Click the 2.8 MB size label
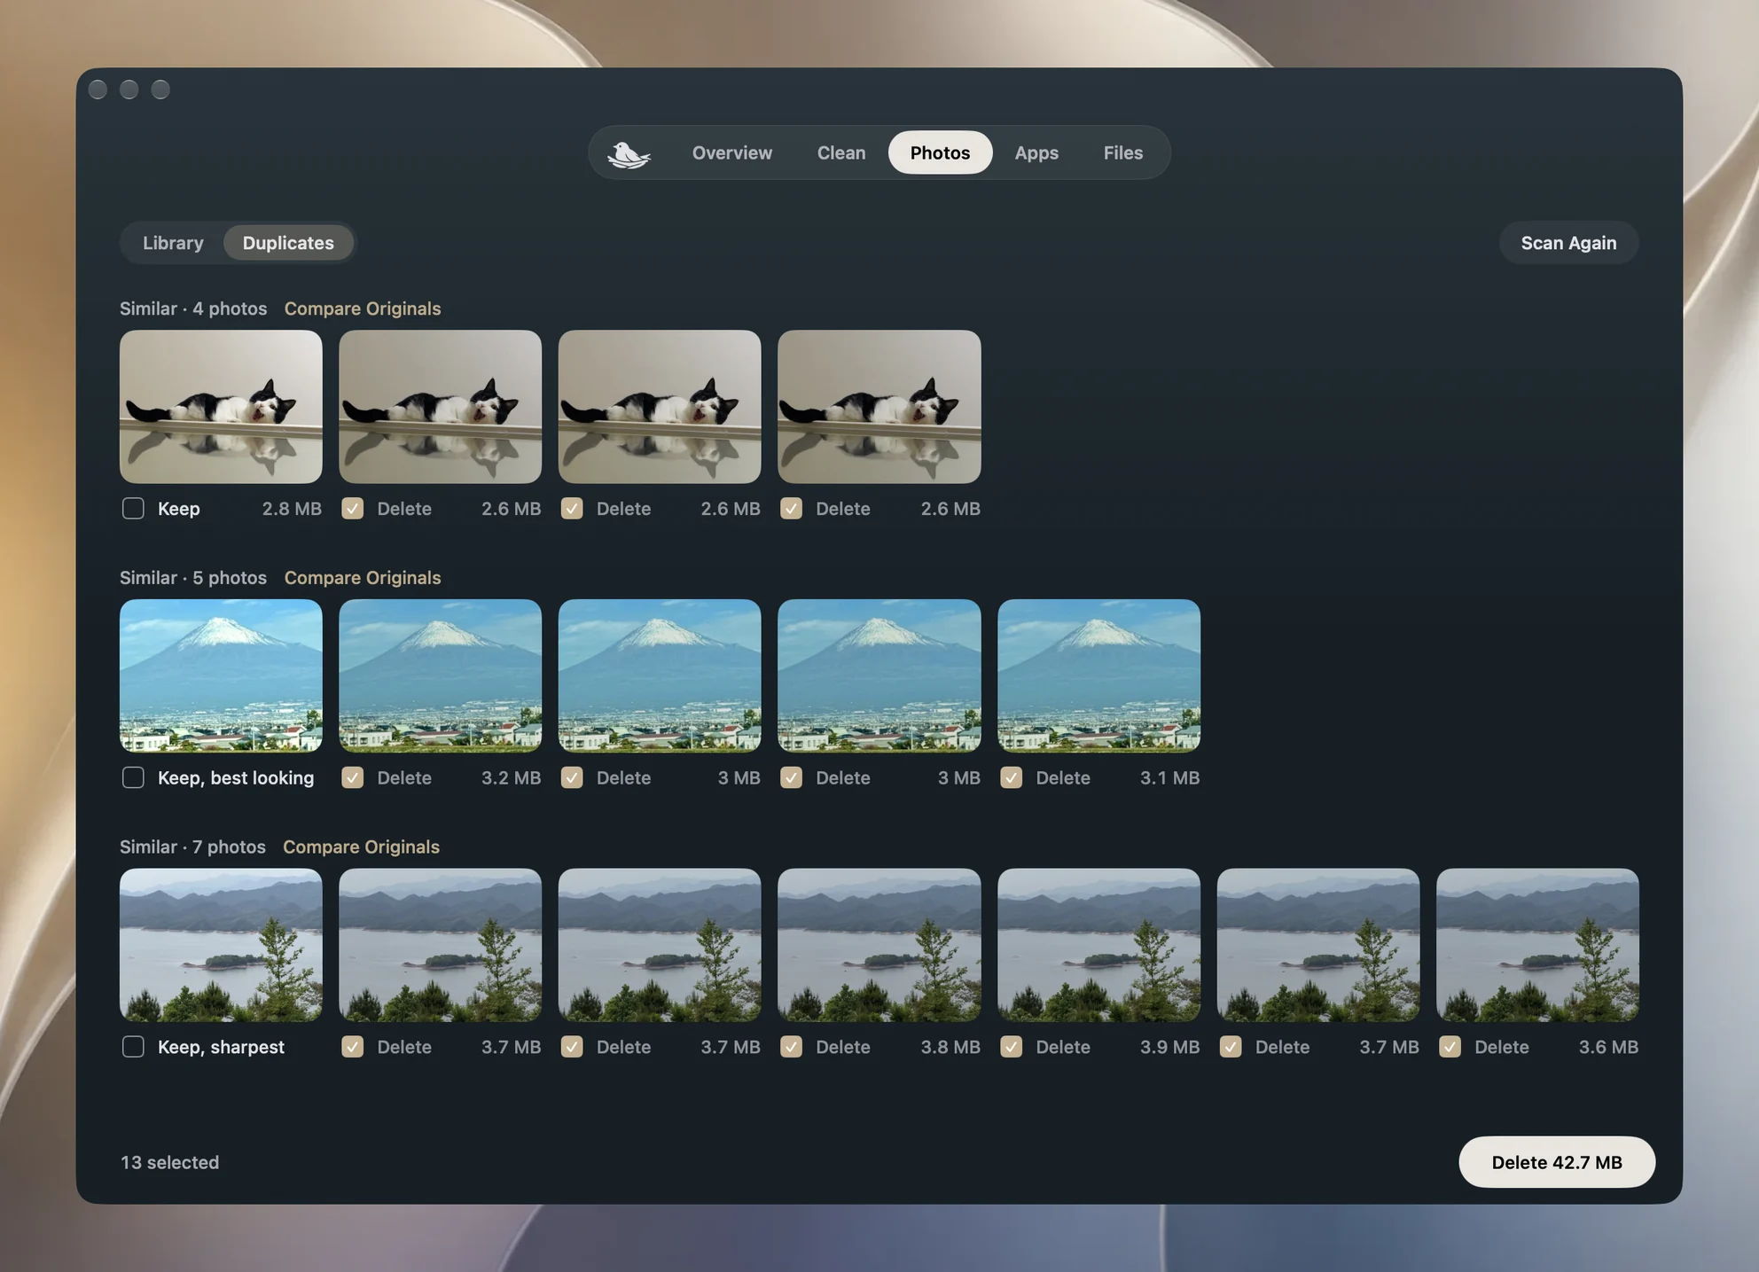The height and width of the screenshot is (1272, 1759). pos(292,509)
